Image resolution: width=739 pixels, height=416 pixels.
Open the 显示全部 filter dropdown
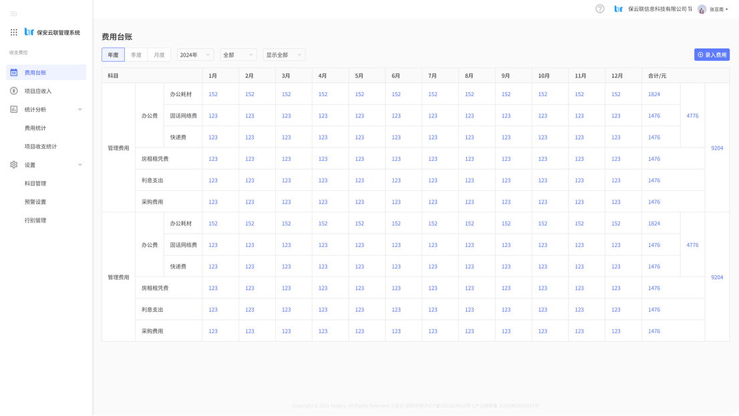pos(284,55)
